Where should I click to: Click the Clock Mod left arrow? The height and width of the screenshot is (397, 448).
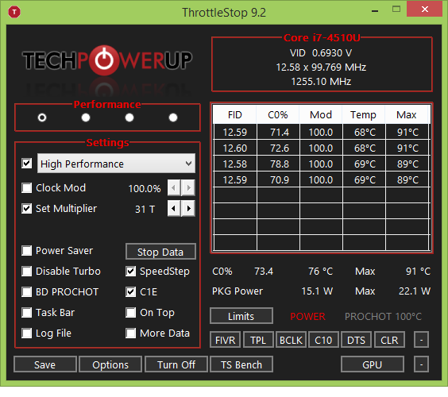[174, 187]
